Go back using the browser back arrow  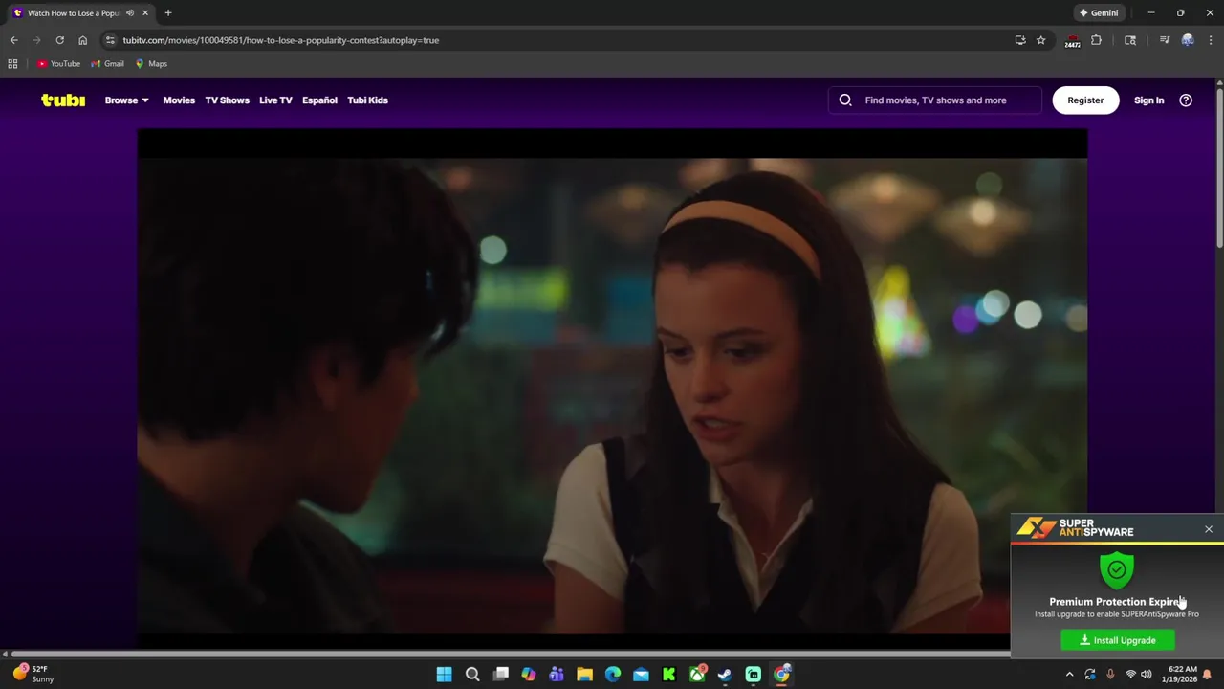click(x=13, y=40)
